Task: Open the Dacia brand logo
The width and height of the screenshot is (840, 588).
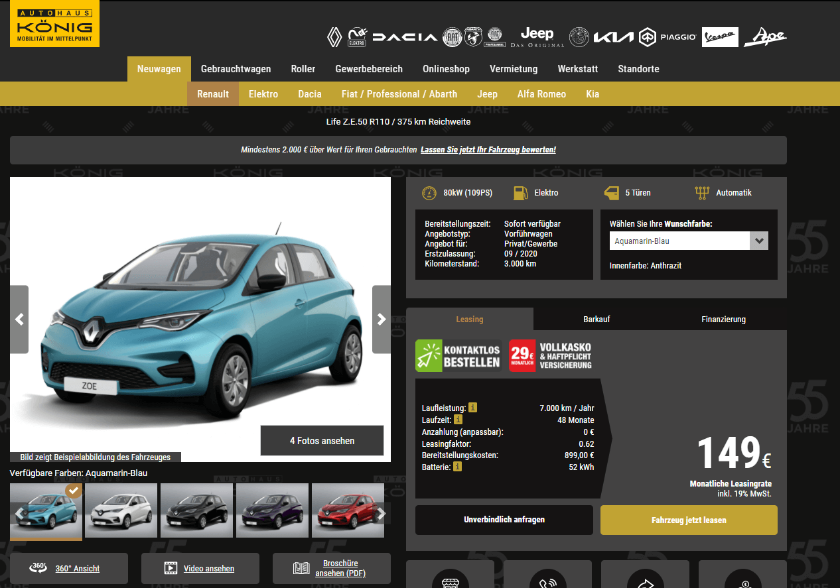Action: click(x=405, y=38)
